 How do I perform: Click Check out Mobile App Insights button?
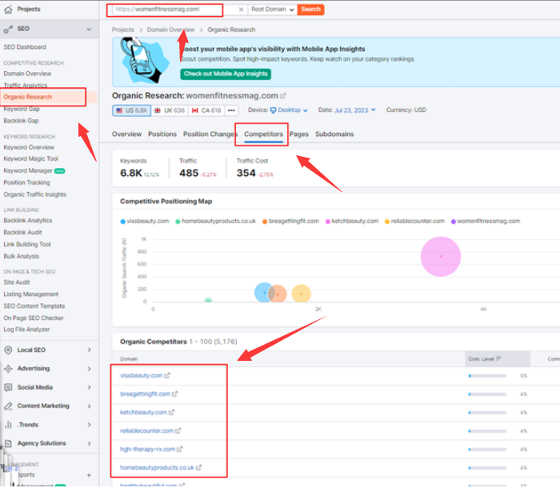[x=226, y=74]
